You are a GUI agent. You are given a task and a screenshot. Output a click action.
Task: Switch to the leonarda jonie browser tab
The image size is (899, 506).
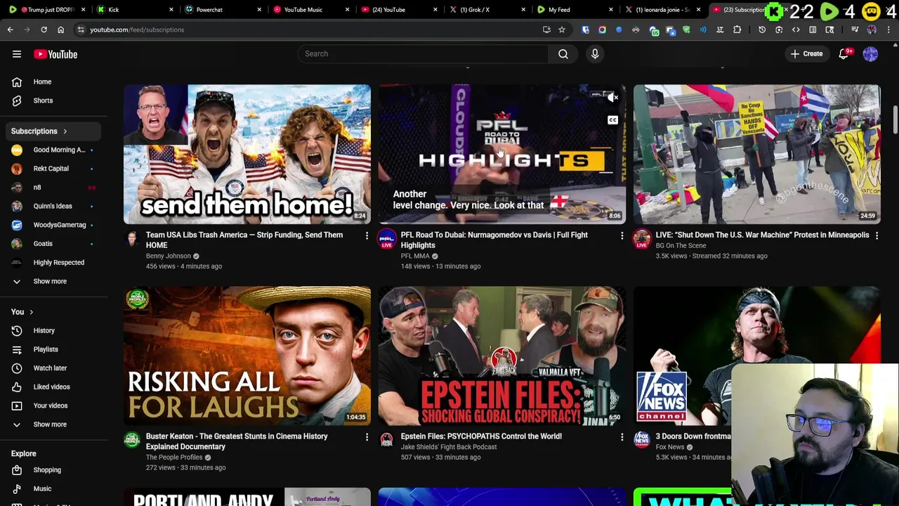pyautogui.click(x=662, y=10)
